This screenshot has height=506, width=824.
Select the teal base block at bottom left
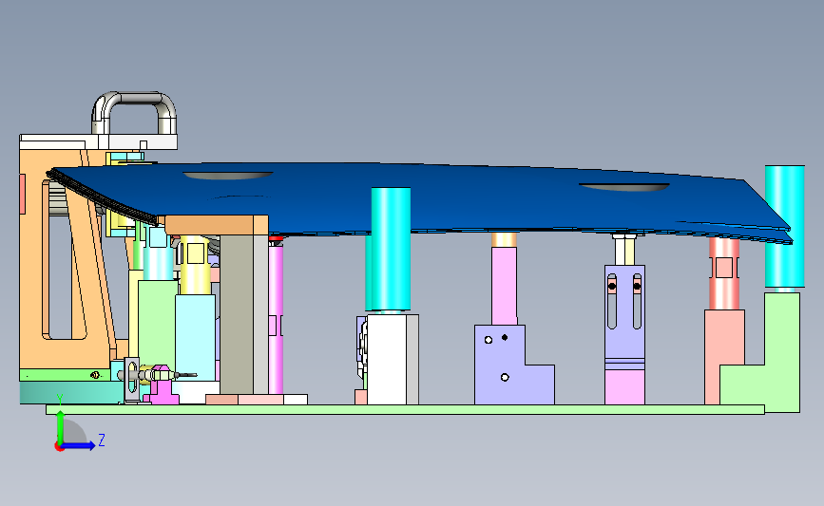71,392
